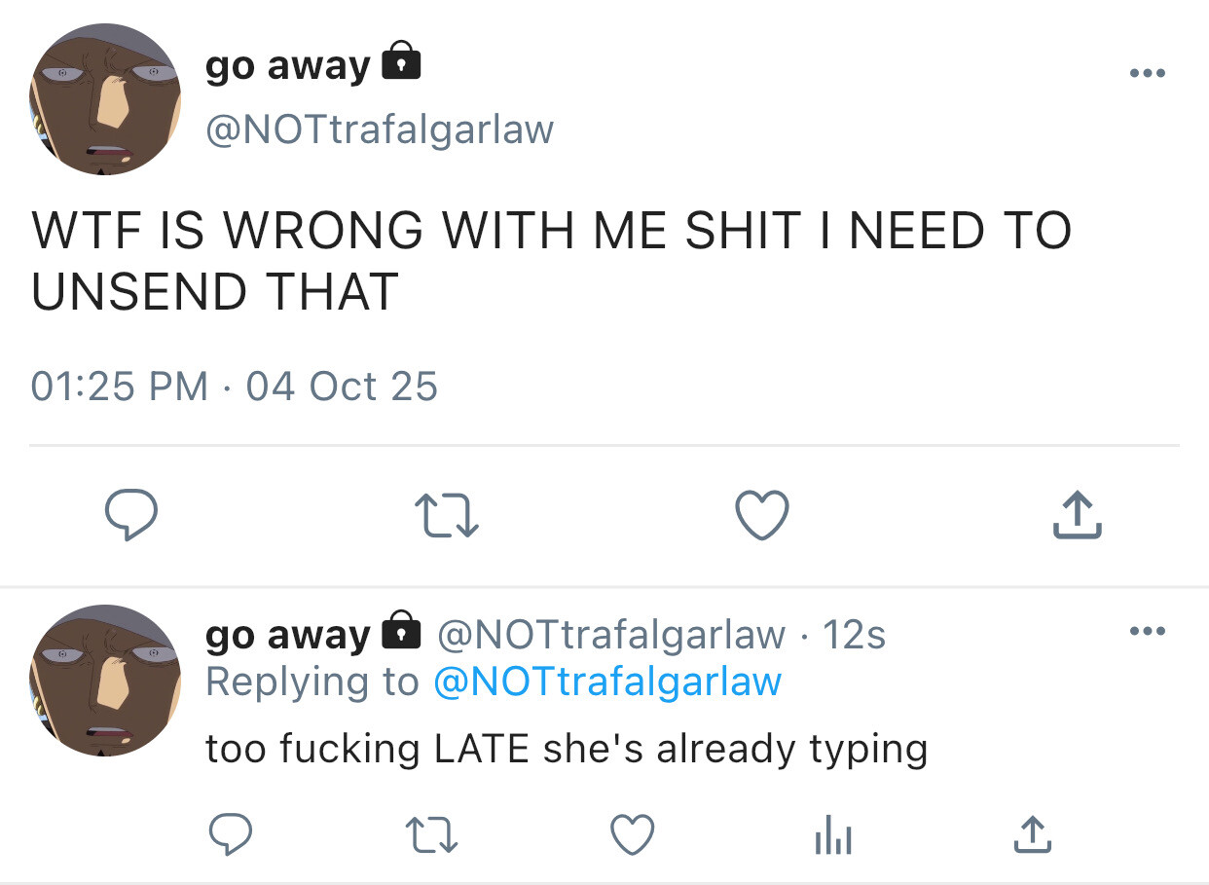Click @NOTtrafalgarlaw handle under main tweet name
The height and width of the screenshot is (885, 1209).
coord(380,129)
